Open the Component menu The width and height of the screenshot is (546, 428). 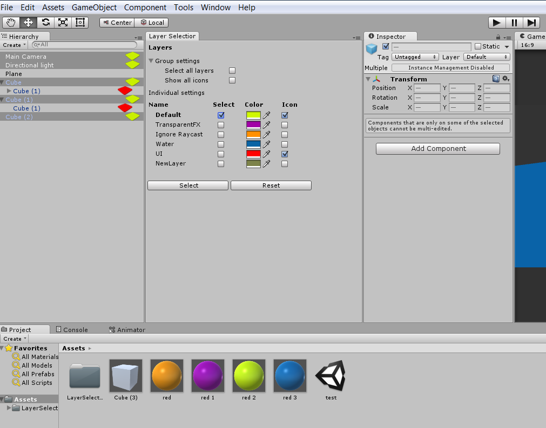point(145,8)
